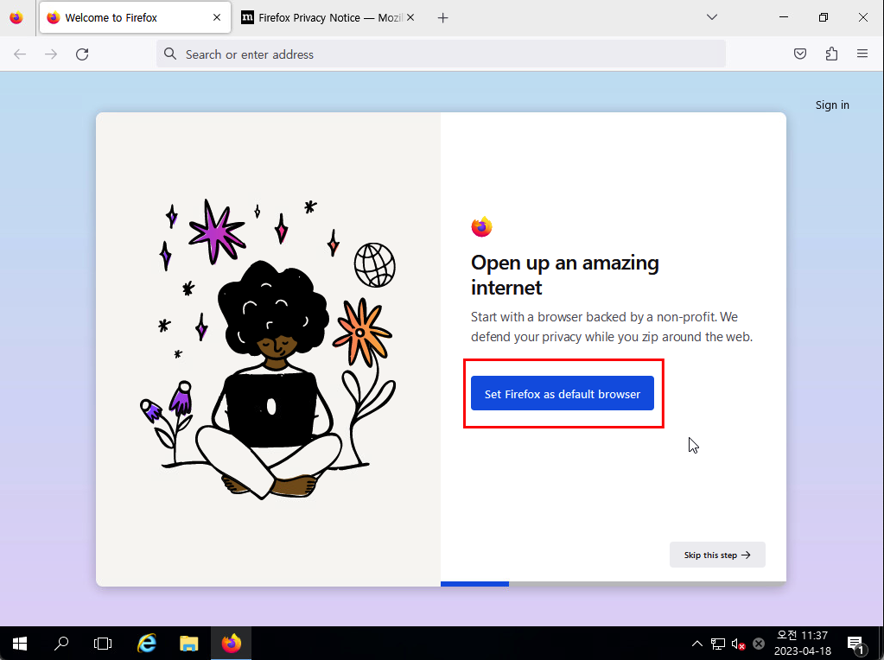Click Set Firefox as default browser button
Viewport: 884px width, 660px height.
[562, 393]
